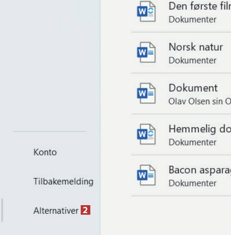
Task: Click Word icon beside Bacon asparges
Action: click(146, 175)
